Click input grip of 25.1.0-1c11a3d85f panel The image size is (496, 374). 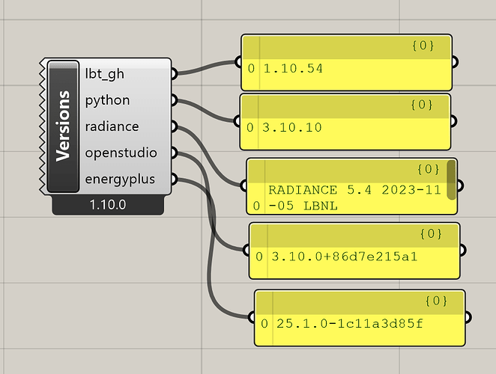point(252,317)
